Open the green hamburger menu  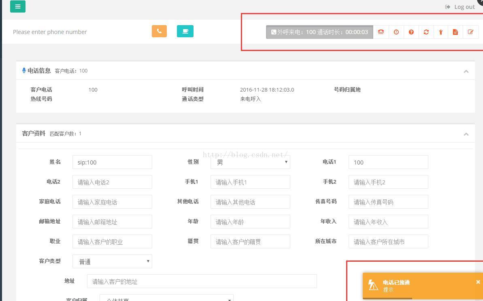pos(18,6)
